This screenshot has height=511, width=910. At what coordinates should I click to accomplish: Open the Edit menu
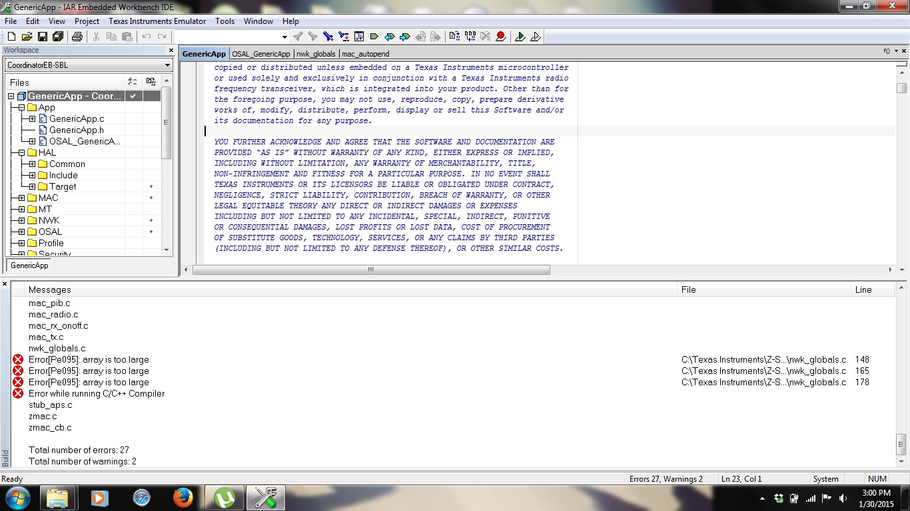coord(33,21)
